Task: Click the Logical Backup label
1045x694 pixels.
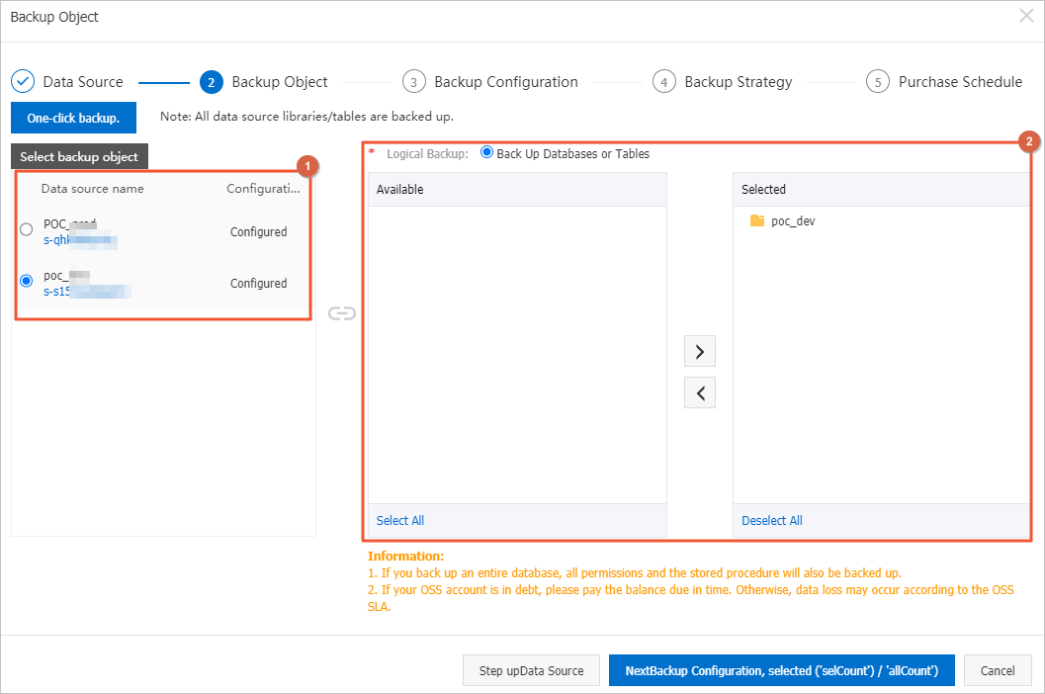Action: [427, 154]
